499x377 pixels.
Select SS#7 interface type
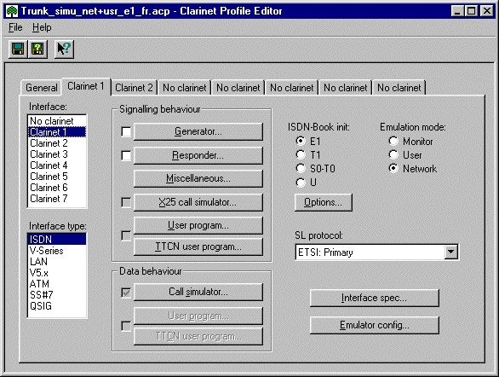pos(57,295)
